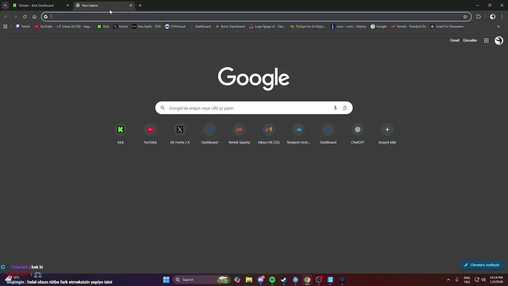Open the Runic Dashboard bookmark

230,27
